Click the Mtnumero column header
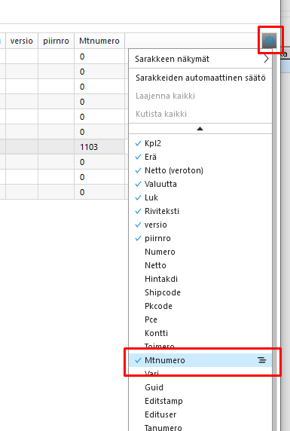The image size is (290, 431). (x=99, y=41)
